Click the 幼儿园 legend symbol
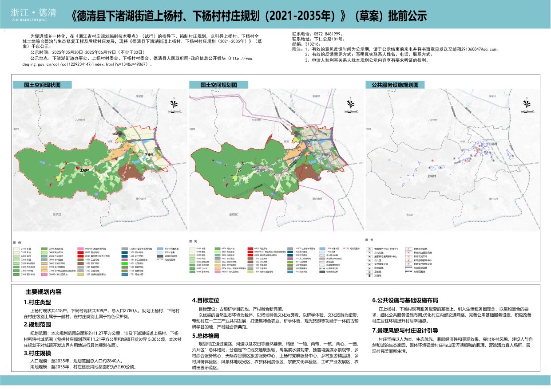The width and height of the screenshot is (551, 389). pyautogui.click(x=369, y=260)
